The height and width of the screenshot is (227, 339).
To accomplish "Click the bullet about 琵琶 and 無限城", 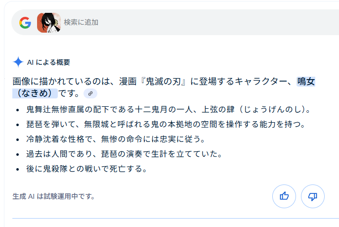I will (166, 124).
